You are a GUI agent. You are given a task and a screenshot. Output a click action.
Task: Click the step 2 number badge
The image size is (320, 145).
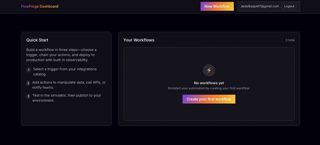coord(29,83)
